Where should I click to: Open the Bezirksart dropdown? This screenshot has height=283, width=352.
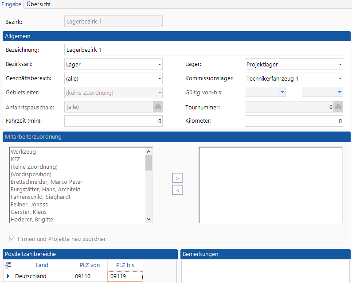[159, 65]
